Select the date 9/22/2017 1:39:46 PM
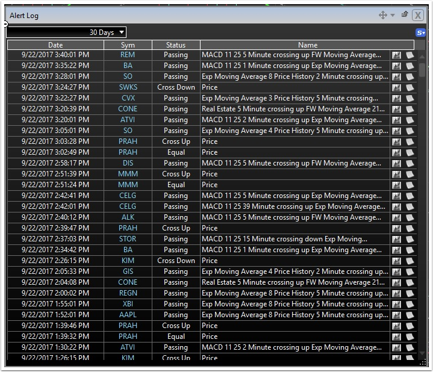 click(55, 326)
